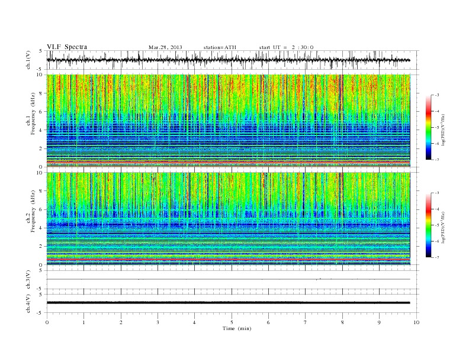Click the ch.2 spectrogram plot
The width and height of the screenshot is (469, 362).
229,219
